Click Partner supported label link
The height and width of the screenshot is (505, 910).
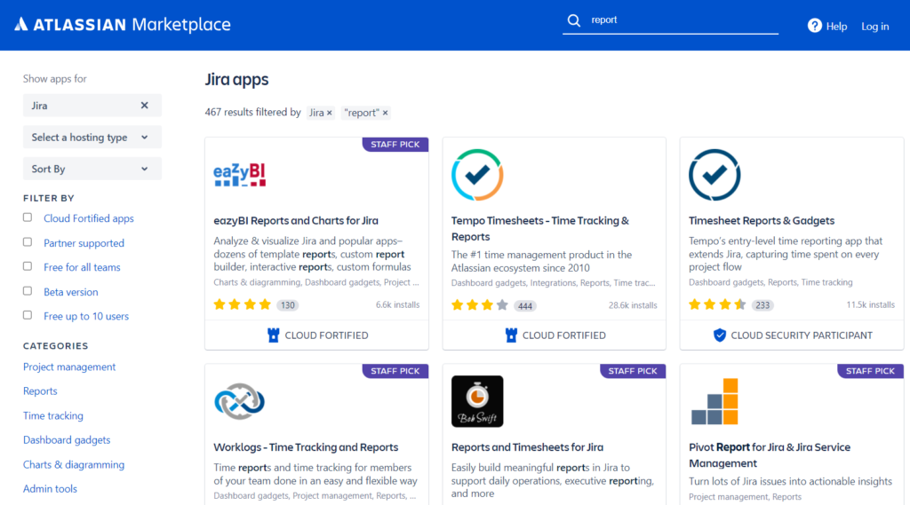point(84,243)
